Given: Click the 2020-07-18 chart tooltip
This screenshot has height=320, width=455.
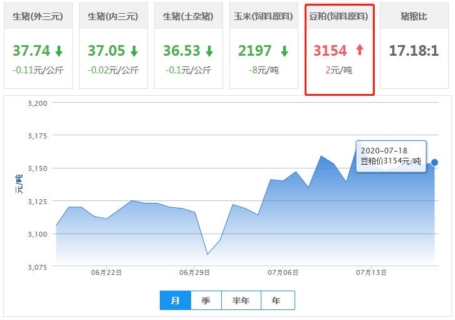Looking at the screenshot, I should pos(390,156).
